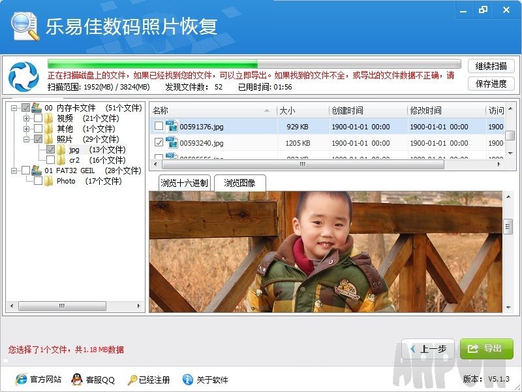The width and height of the screenshot is (522, 392).
Task: Click the scan progress bar
Action: click(x=254, y=64)
